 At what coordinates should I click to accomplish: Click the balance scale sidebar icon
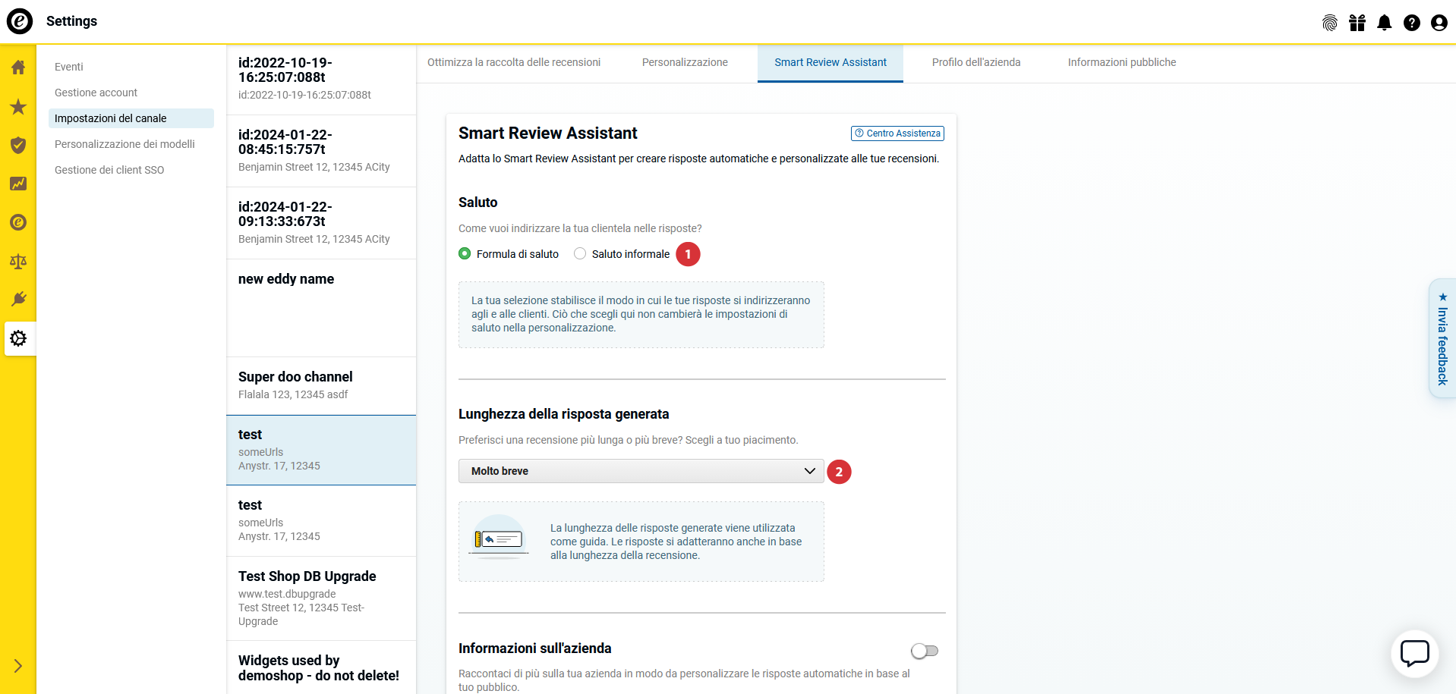(18, 262)
